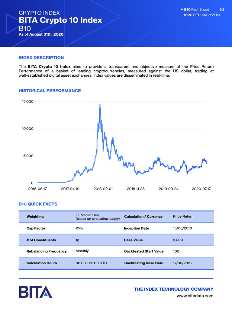The height and width of the screenshot is (309, 232).
Task: Click the Cap Factor label
Action: (x=36, y=228)
